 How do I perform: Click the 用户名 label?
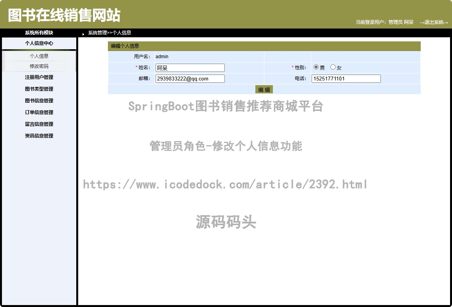pos(142,57)
